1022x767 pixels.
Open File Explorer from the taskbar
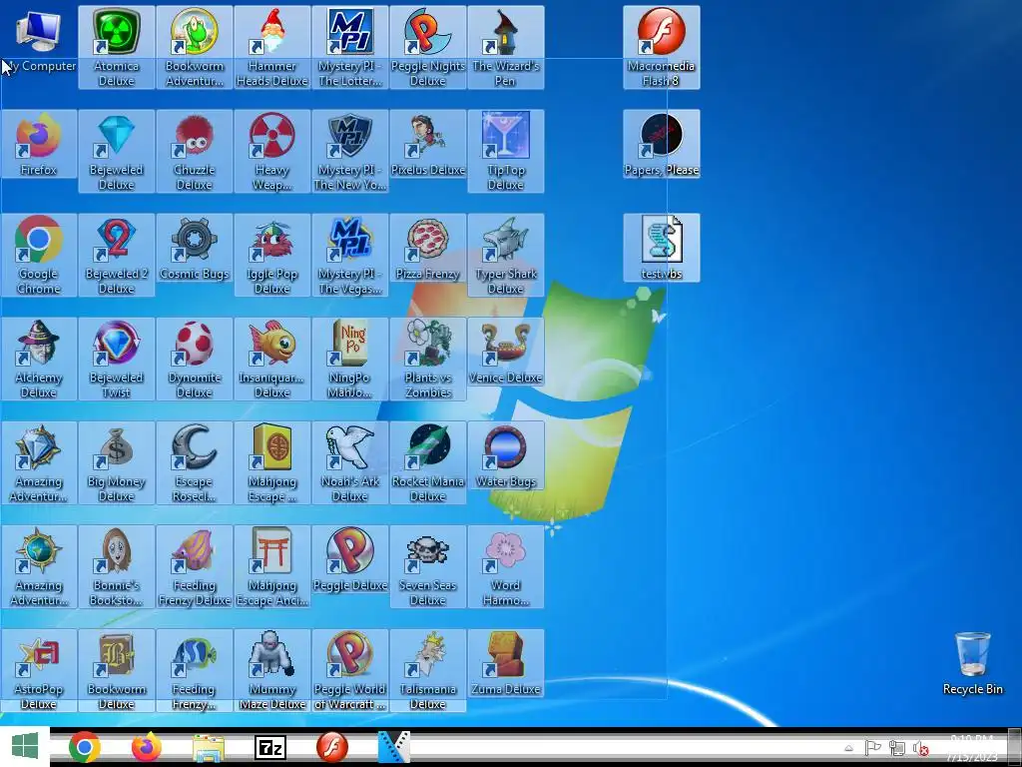209,747
